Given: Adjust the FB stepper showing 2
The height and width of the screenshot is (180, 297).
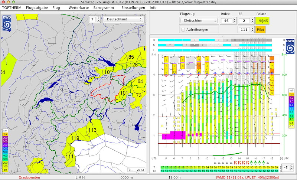Looking at the screenshot, I should (x=252, y=21).
